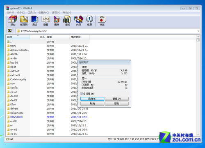
Task: Select the DriverStore folder row
Action: tap(48, 113)
